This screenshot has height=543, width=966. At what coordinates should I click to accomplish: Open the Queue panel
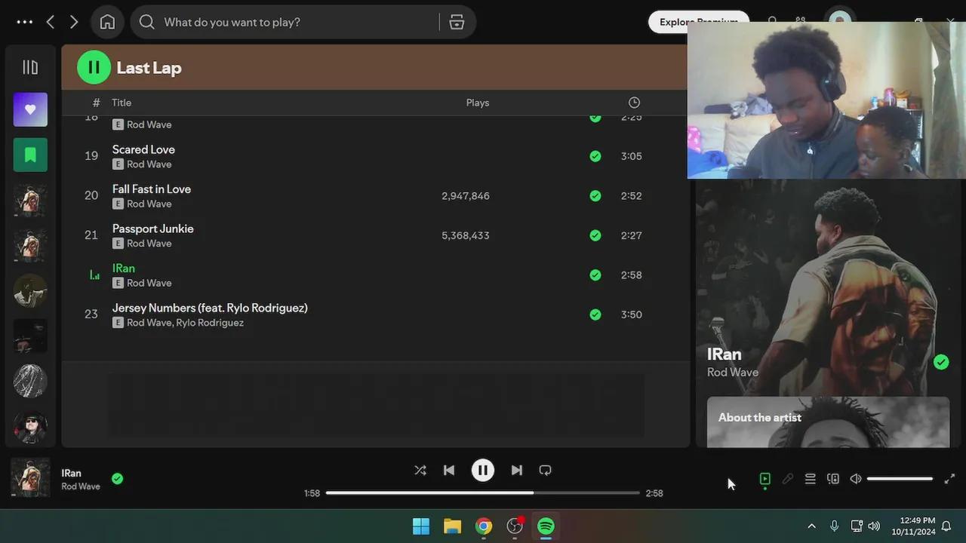pos(810,479)
